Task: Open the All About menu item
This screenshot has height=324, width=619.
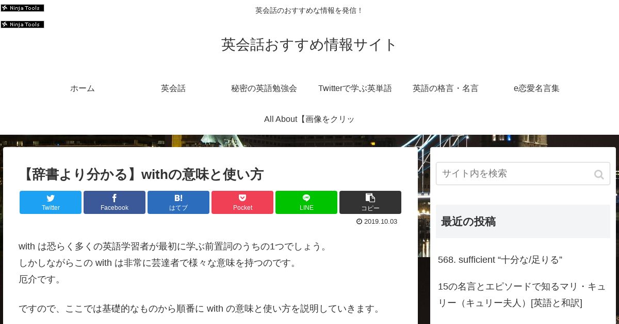Action: (309, 119)
